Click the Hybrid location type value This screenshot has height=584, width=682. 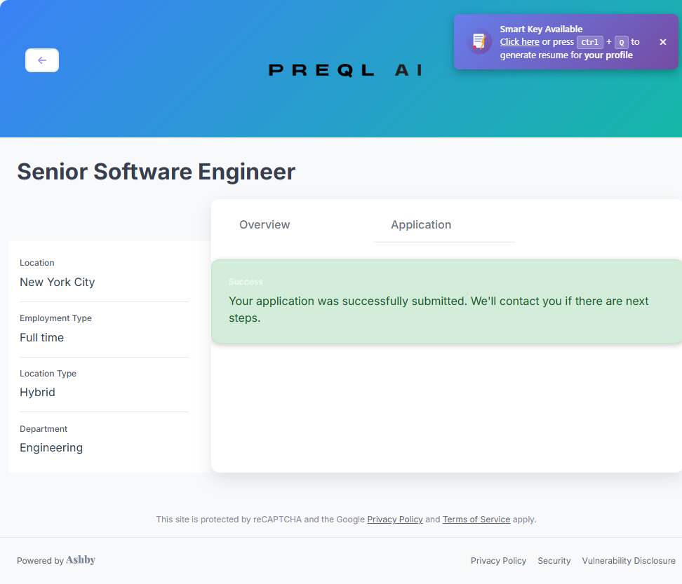(x=37, y=393)
